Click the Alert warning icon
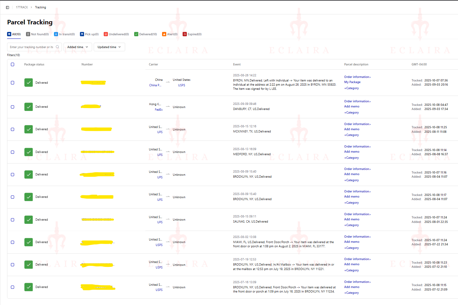This screenshot has width=458, height=305. [164, 34]
